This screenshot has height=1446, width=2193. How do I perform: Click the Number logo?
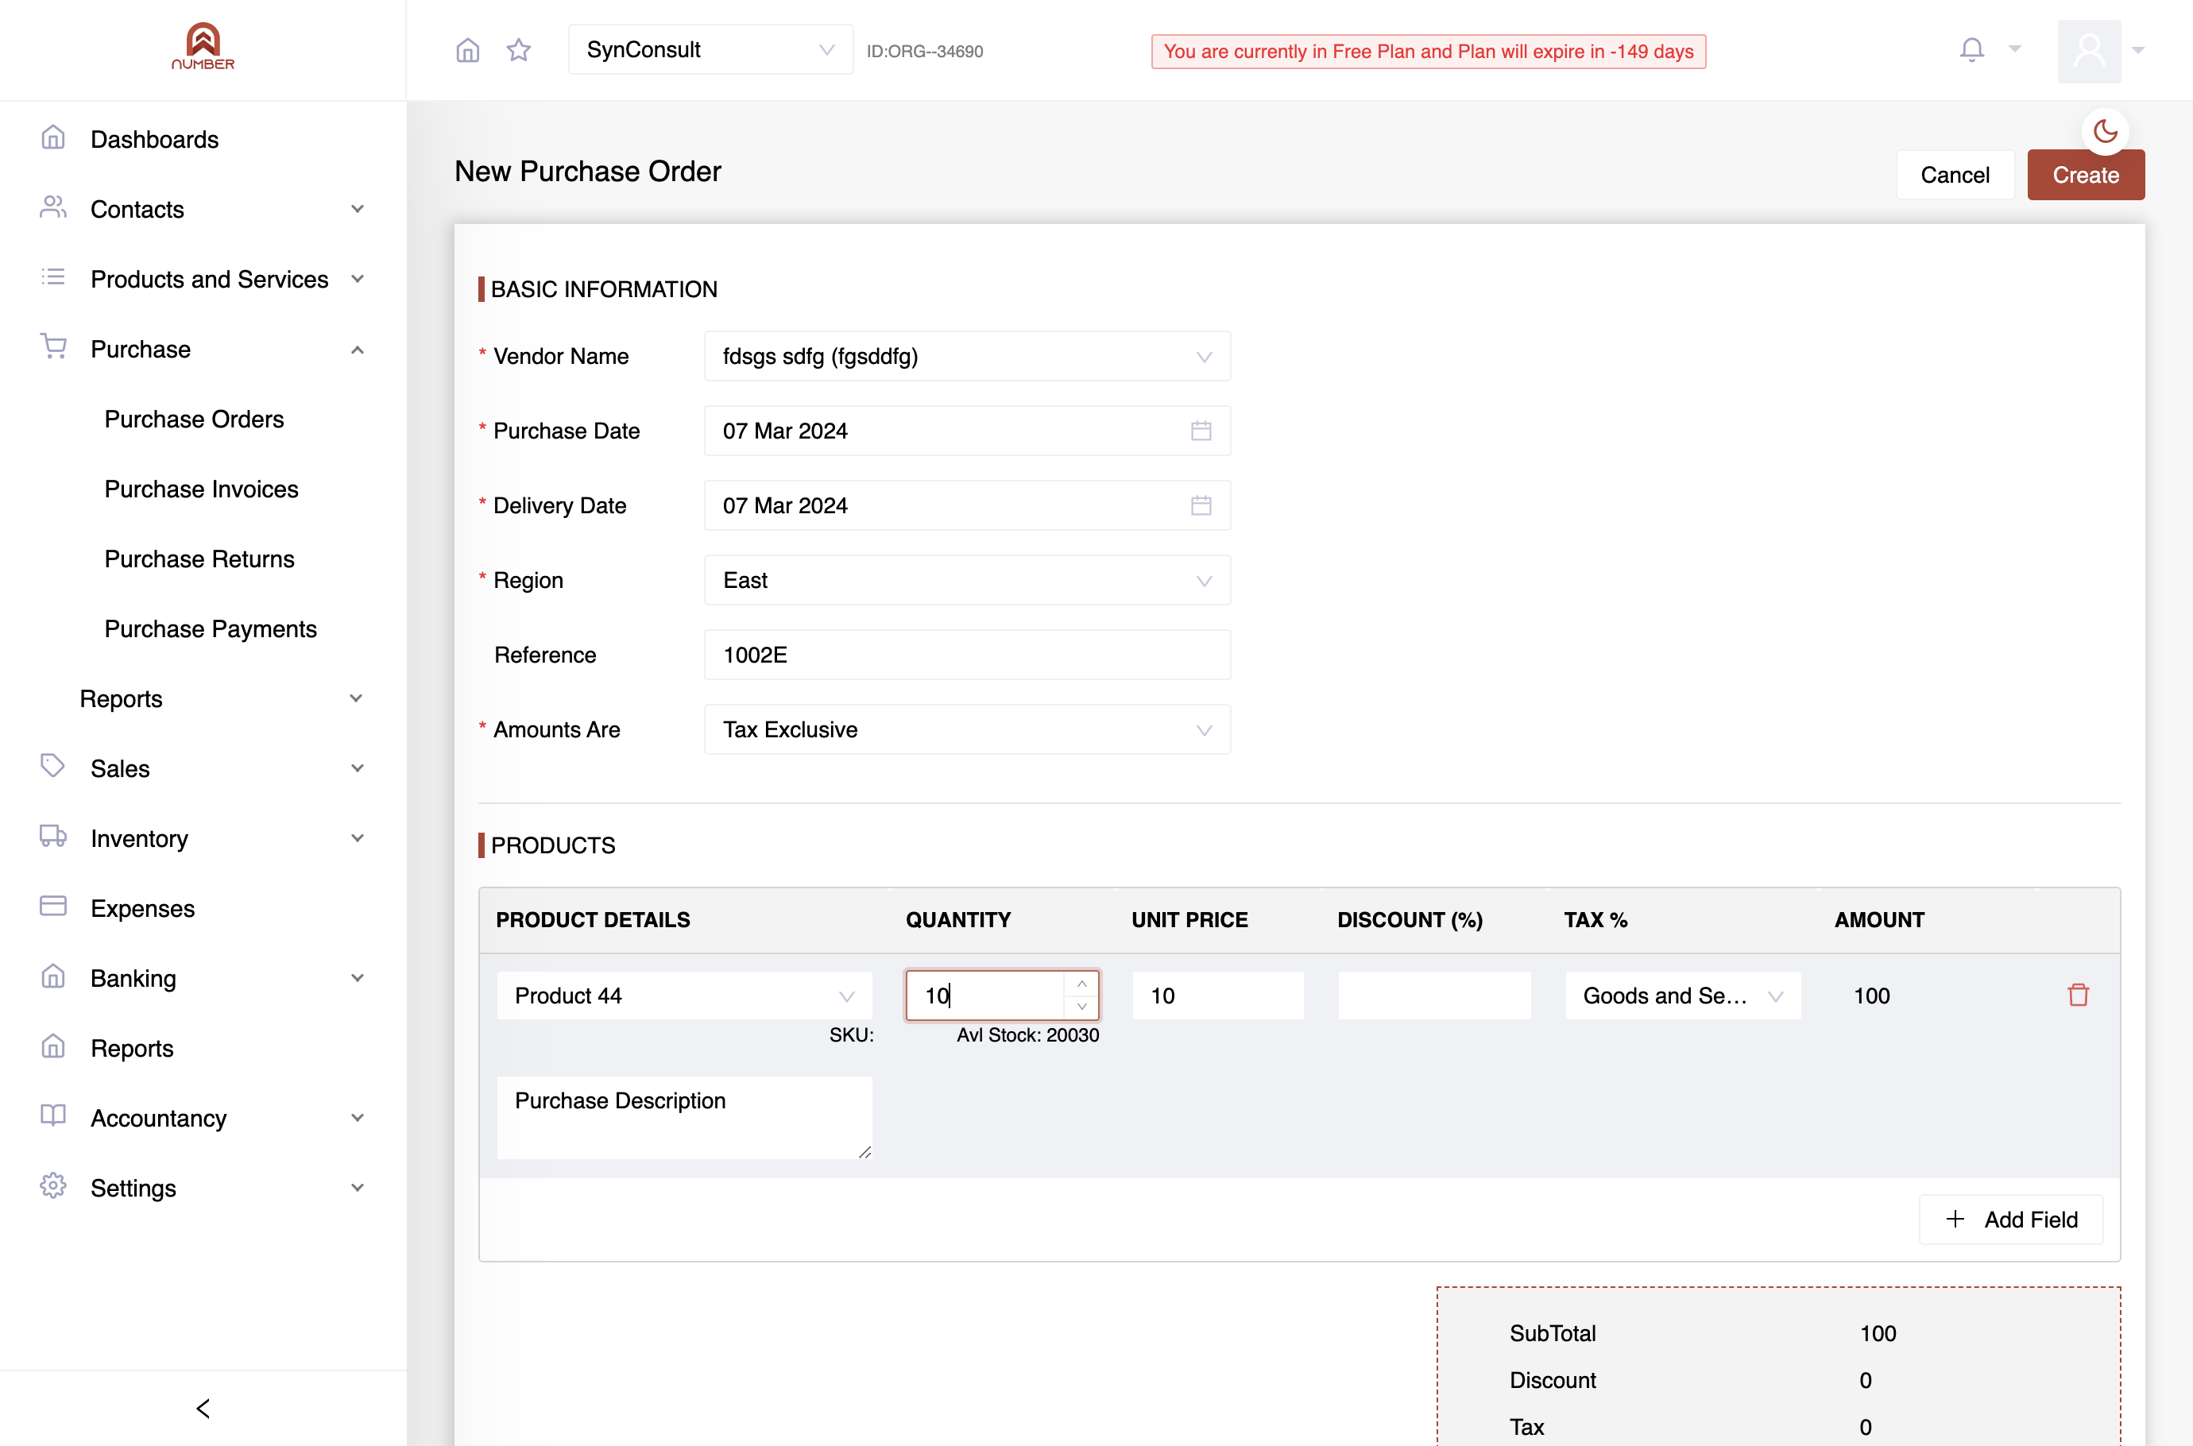pos(203,46)
